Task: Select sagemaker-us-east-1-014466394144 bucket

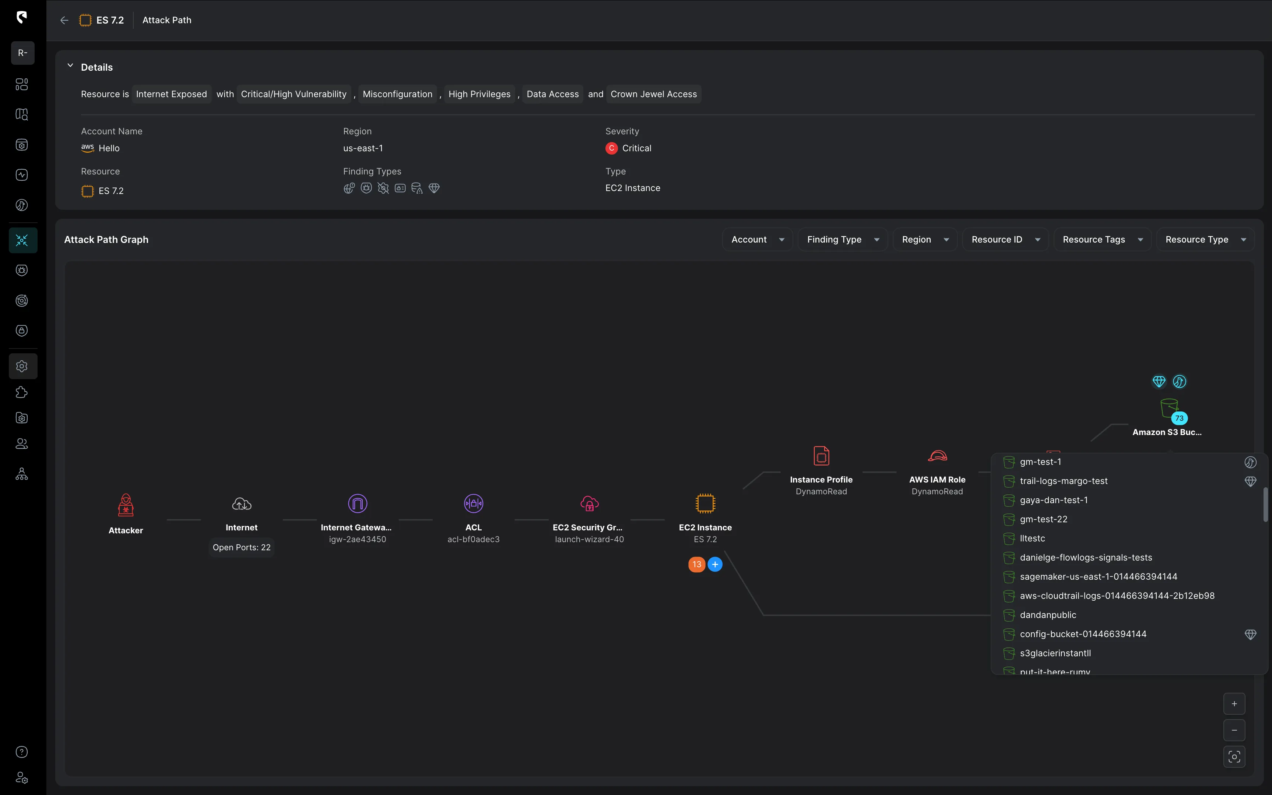Action: coord(1129,577)
